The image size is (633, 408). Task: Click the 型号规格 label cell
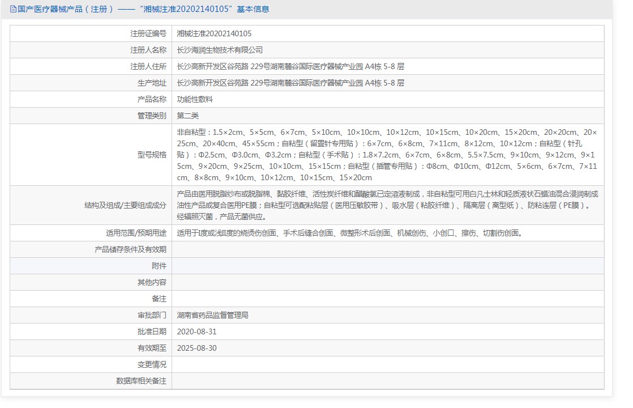point(152,155)
